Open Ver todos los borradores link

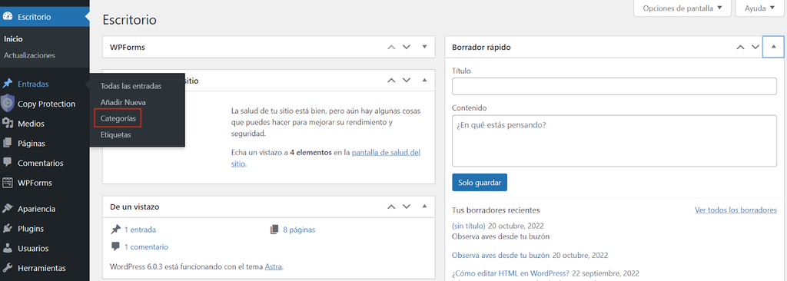736,210
